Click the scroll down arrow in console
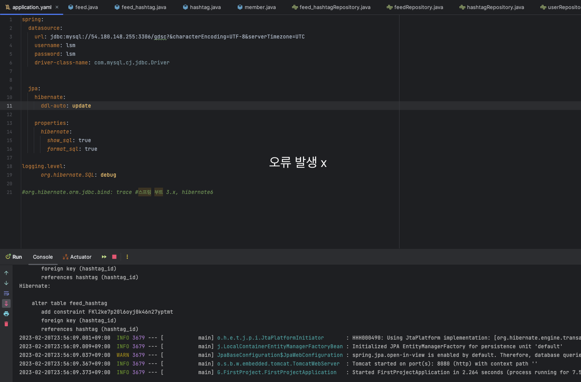This screenshot has height=382, width=581. 6,283
